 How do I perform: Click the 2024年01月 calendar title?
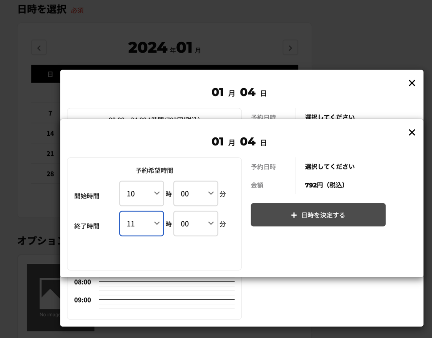click(x=164, y=48)
